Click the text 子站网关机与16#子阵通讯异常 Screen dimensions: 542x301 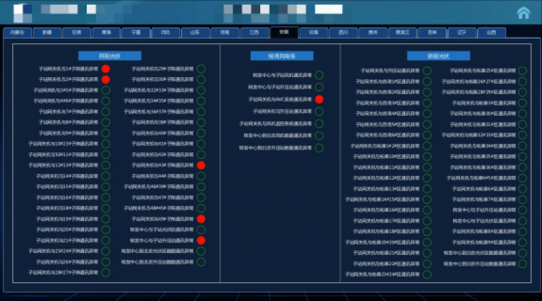67,198
